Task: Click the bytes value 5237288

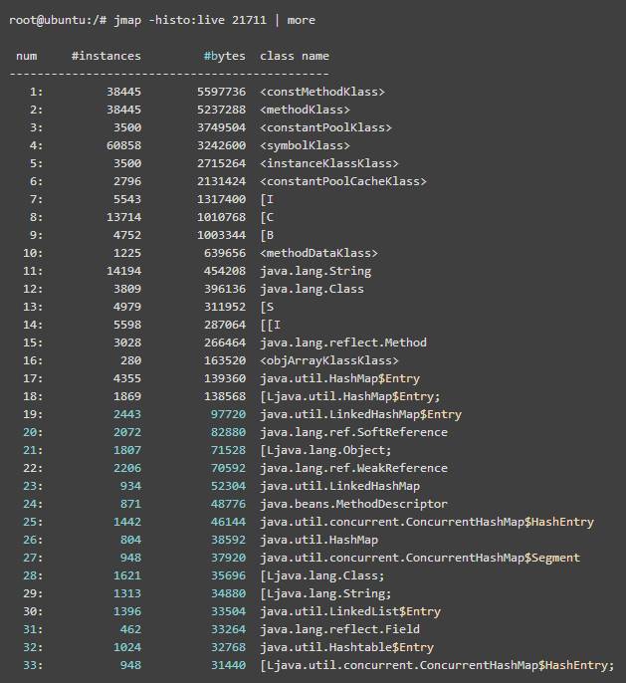Action: [x=221, y=110]
